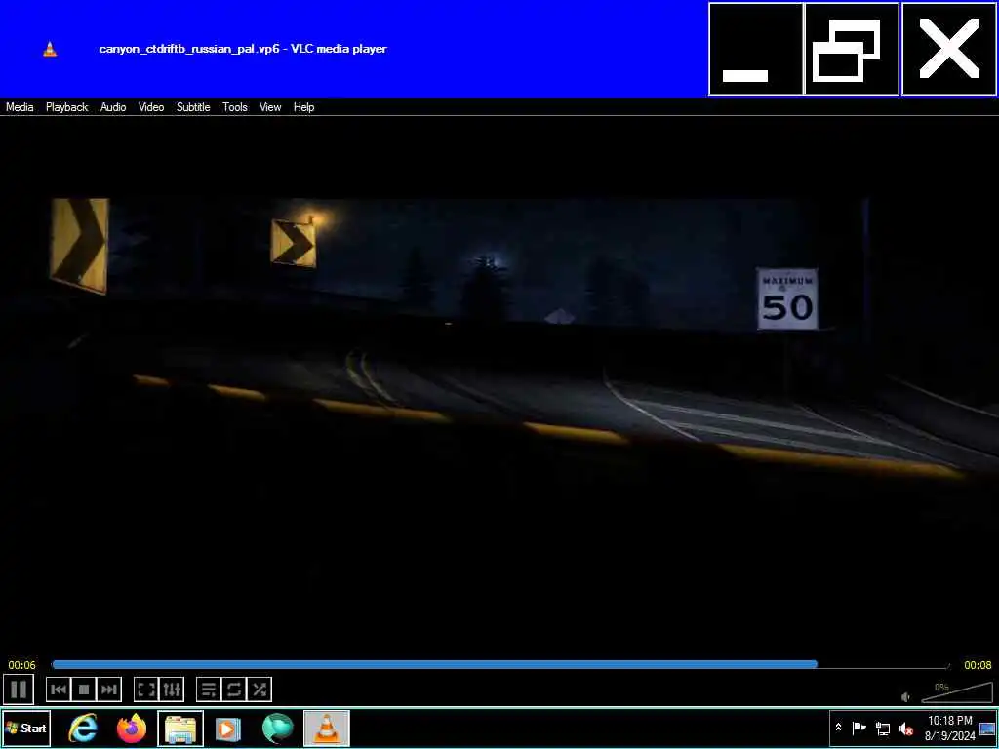
Task: Click the video display area
Action: [x=499, y=385]
